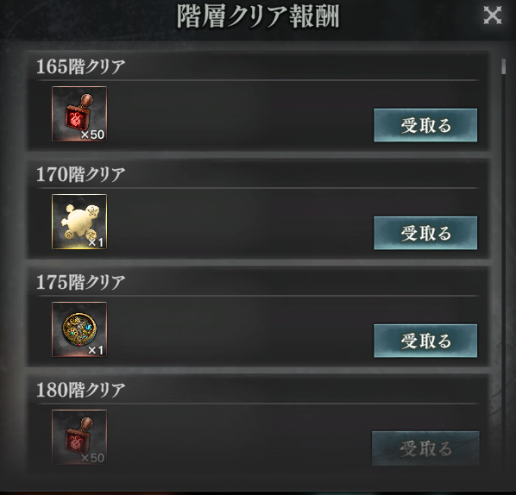
Task: Select the 180階クリア header row
Action: [x=258, y=390]
